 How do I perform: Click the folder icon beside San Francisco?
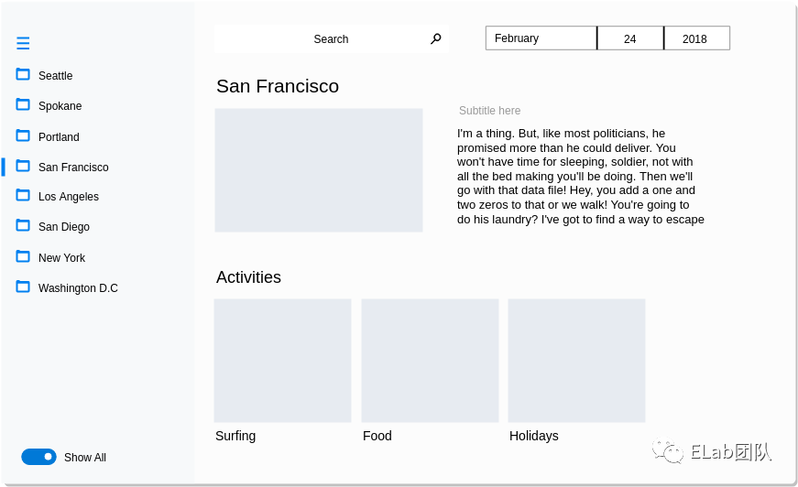[x=23, y=167]
